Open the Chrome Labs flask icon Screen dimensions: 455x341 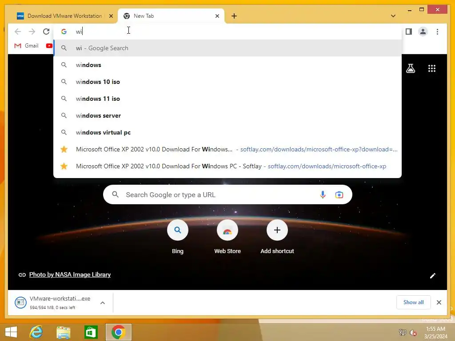(410, 68)
